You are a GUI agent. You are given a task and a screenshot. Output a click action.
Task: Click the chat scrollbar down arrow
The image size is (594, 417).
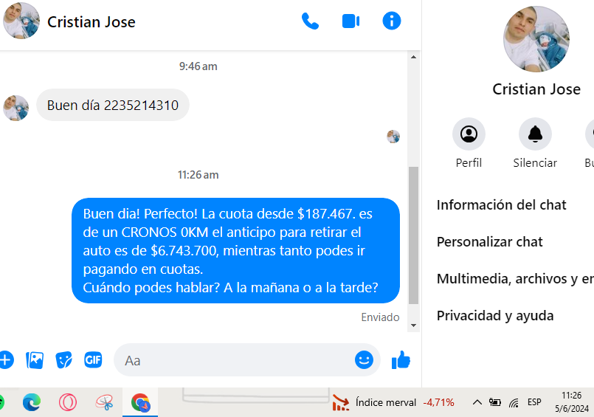coord(413,325)
